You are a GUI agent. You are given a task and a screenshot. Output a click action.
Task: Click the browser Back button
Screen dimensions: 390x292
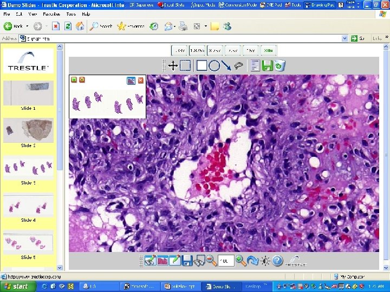pos(13,26)
